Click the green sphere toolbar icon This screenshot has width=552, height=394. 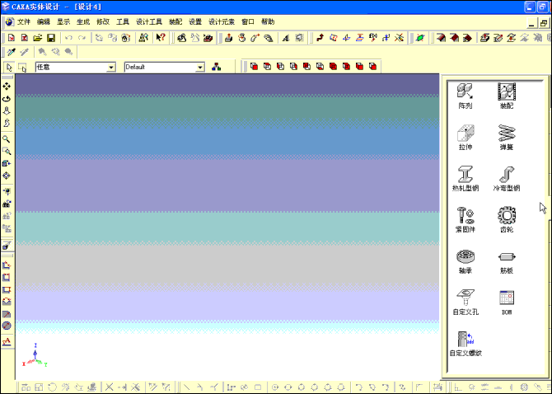point(420,38)
